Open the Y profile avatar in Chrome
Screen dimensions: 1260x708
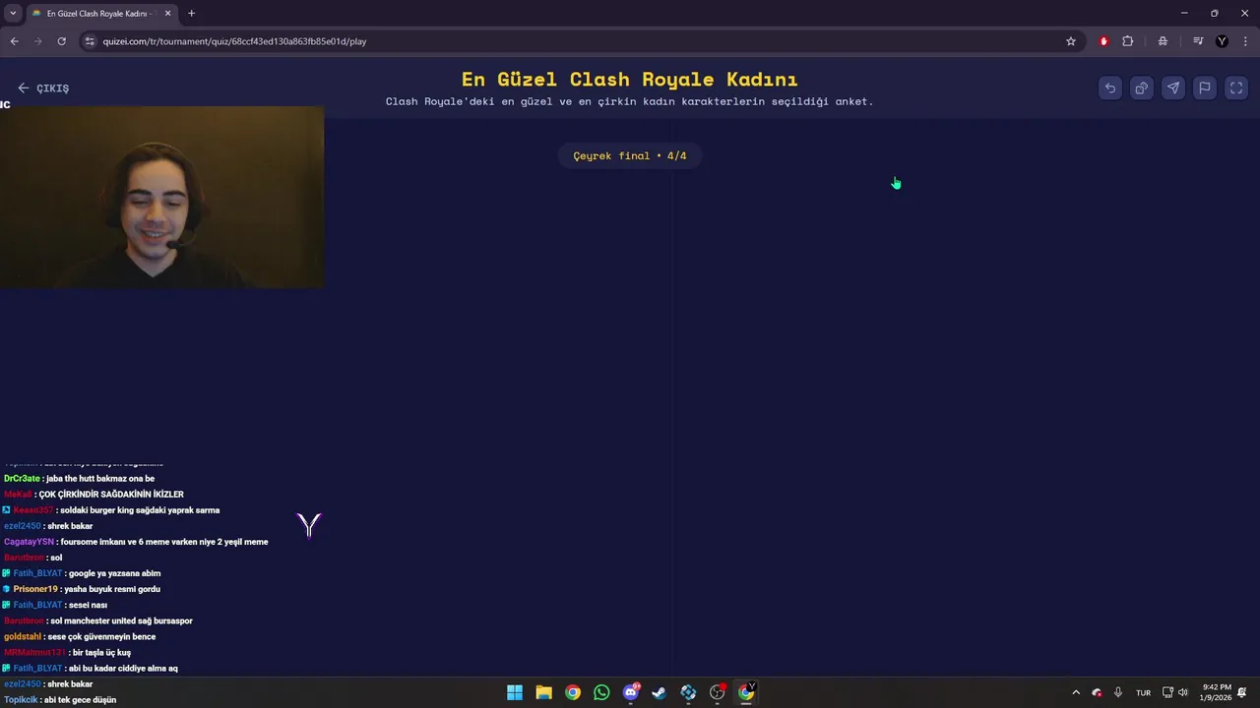coord(1223,41)
